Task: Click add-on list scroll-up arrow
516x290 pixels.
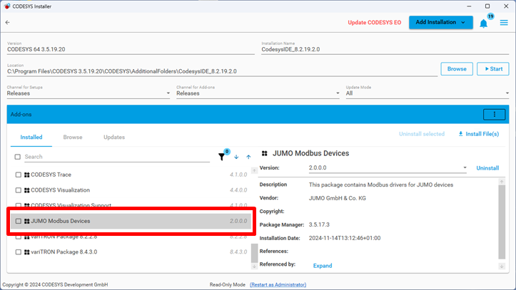Action: [254, 170]
